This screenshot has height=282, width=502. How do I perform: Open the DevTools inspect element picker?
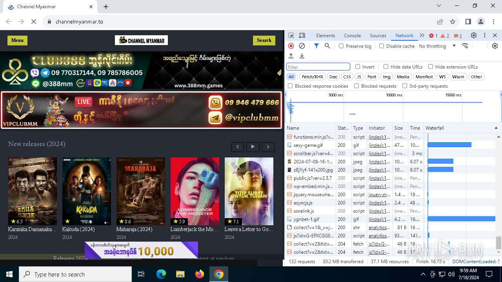coord(291,36)
